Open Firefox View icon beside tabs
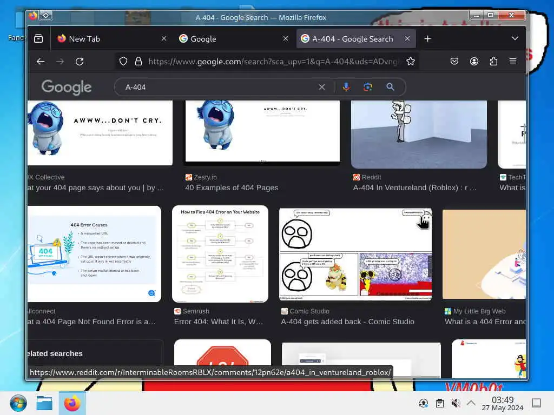 [x=38, y=38]
